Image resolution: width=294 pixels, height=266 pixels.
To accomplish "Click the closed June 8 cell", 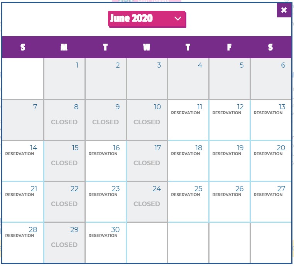I will coord(64,120).
